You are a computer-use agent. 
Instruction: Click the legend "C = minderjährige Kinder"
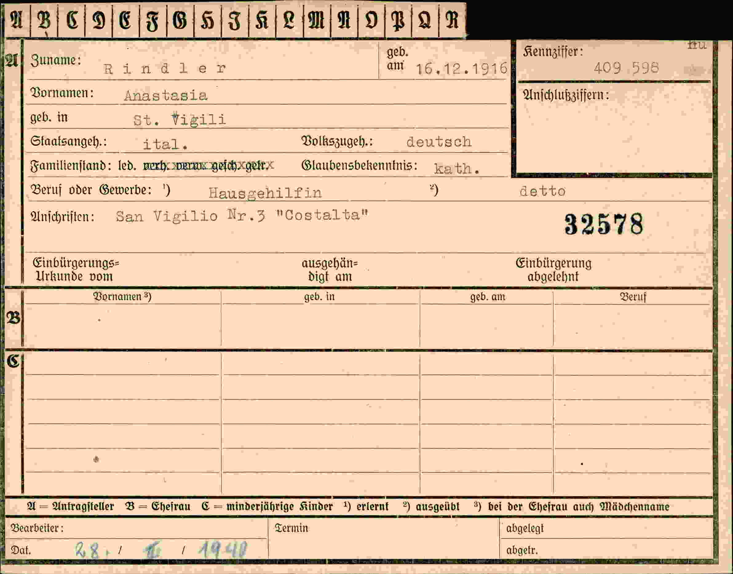coord(267,506)
